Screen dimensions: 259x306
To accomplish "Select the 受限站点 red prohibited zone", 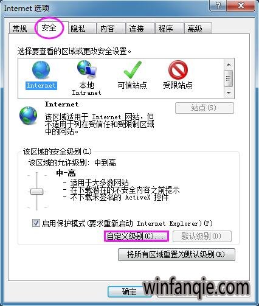I will pyautogui.click(x=178, y=70).
